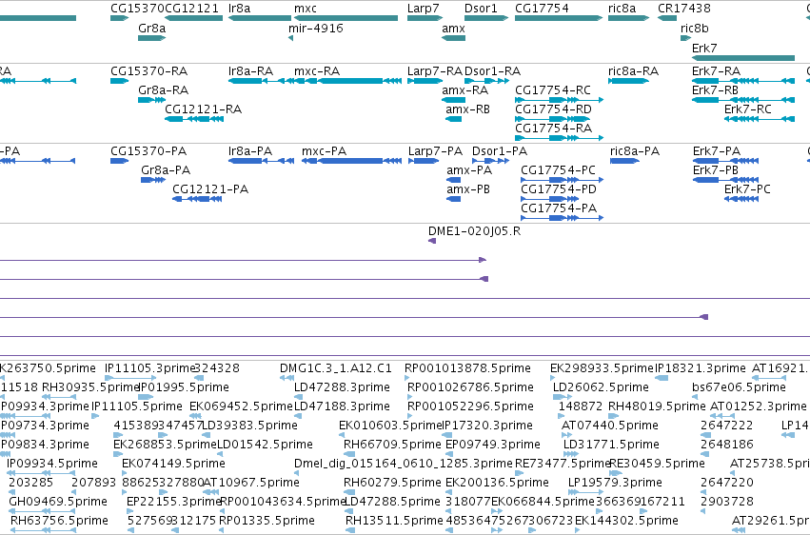Open transcript CG15370-RA
This screenshot has width=810, height=535.
(148, 70)
